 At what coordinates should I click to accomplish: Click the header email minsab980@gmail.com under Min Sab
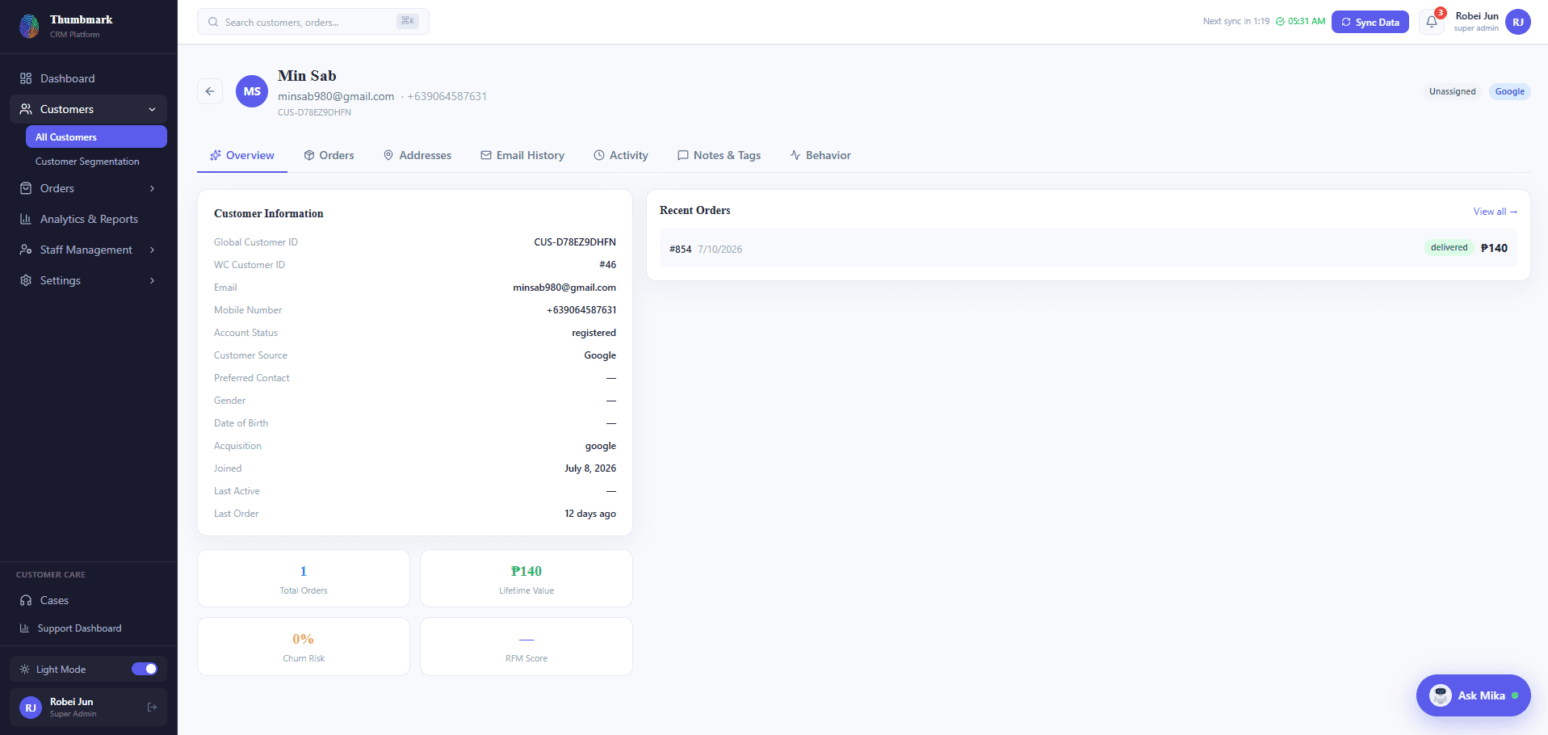[336, 96]
